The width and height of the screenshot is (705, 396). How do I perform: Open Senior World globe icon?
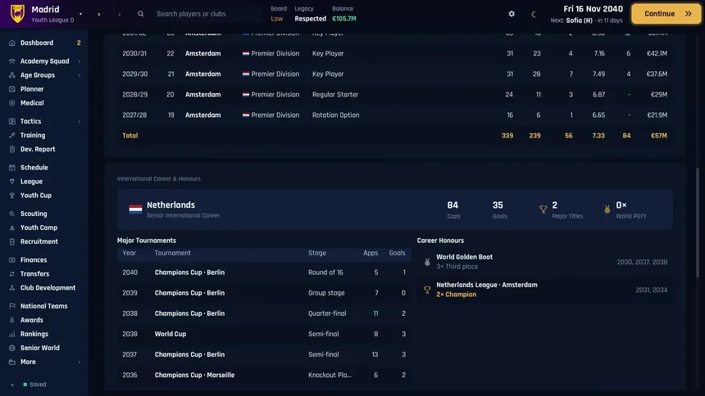click(12, 348)
